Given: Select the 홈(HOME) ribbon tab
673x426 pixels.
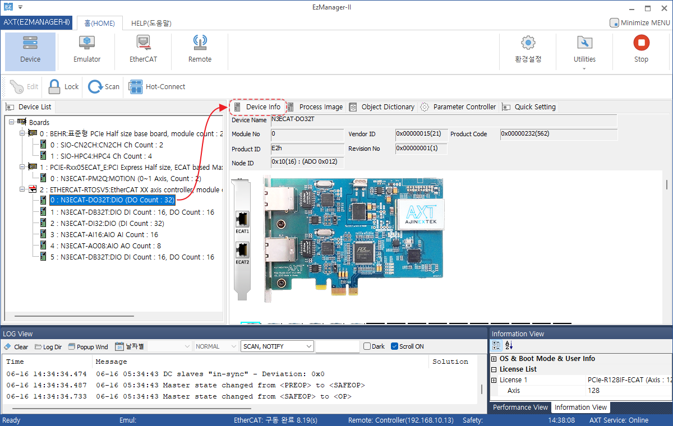Looking at the screenshot, I should pyautogui.click(x=99, y=23).
